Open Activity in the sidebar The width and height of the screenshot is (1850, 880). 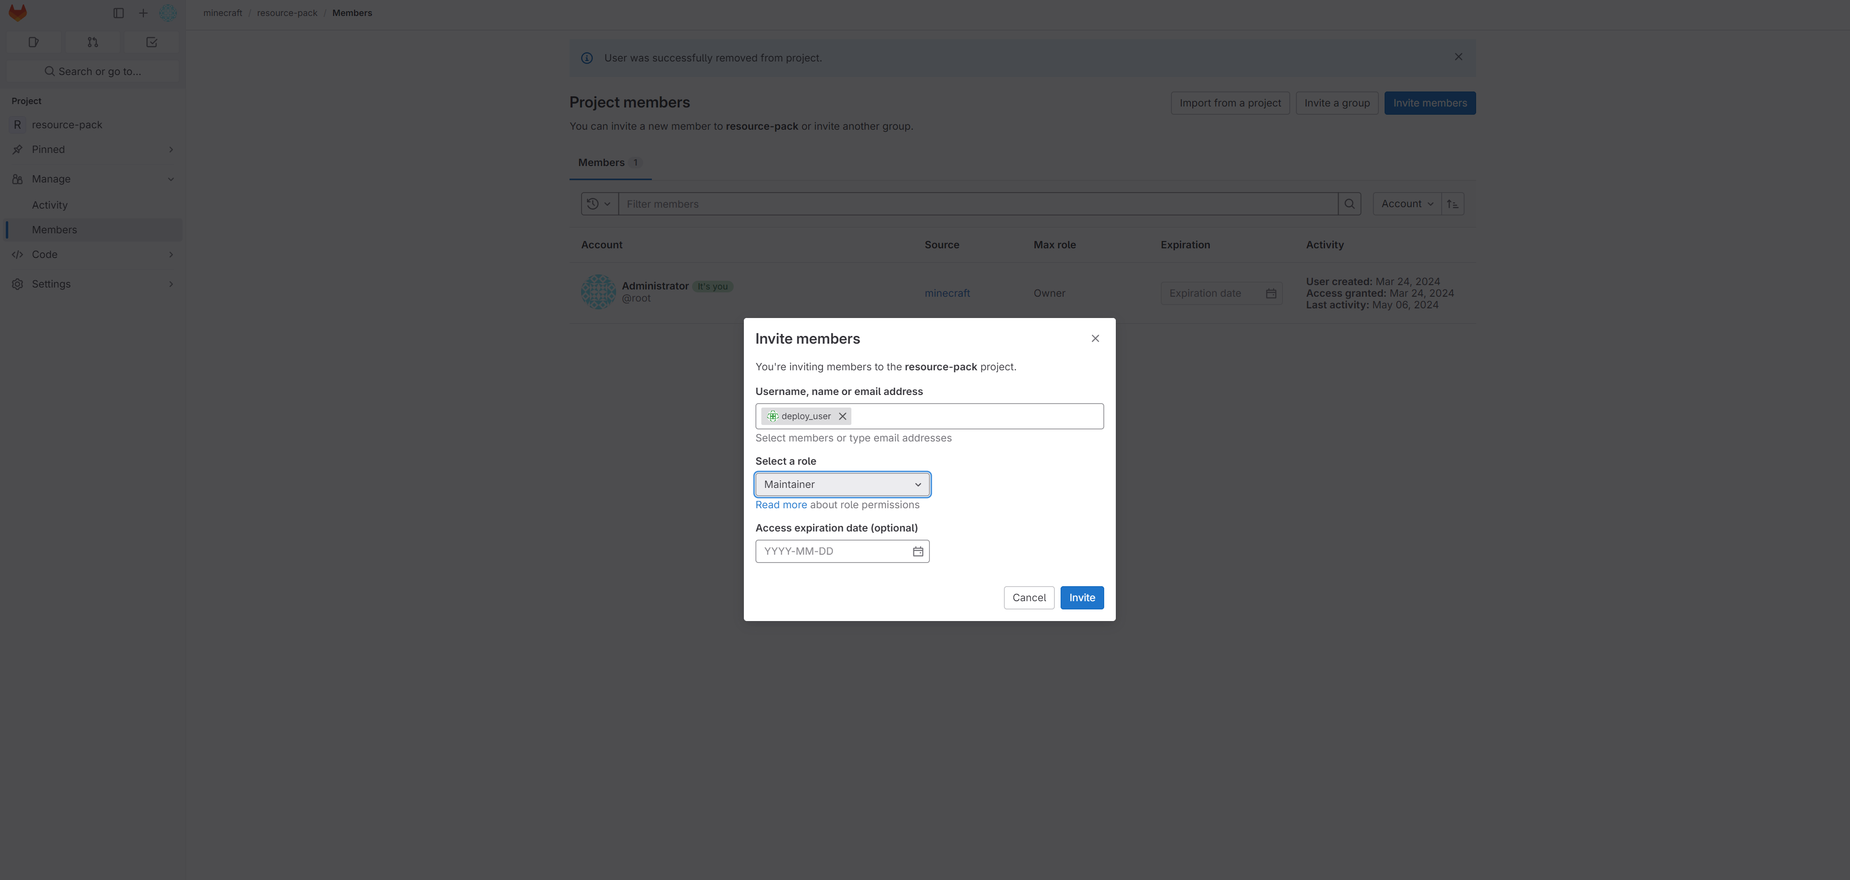coord(49,205)
